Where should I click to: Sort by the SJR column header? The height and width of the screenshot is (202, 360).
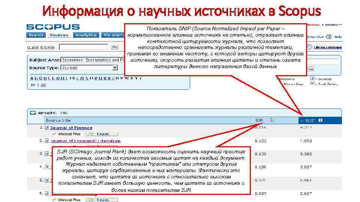259,120
